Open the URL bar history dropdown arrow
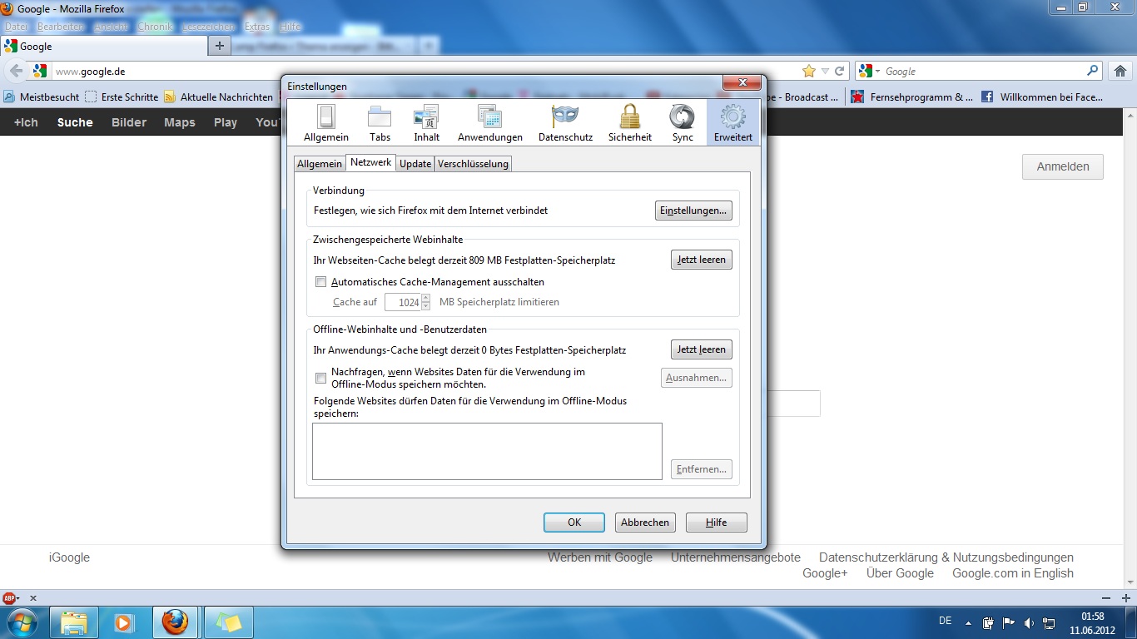The height and width of the screenshot is (639, 1137). [825, 71]
